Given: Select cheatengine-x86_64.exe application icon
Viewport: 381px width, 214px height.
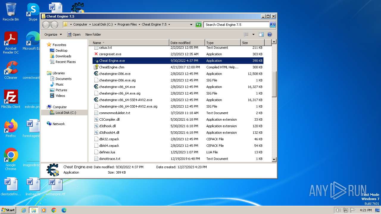Looking at the screenshot, I should [96, 87].
